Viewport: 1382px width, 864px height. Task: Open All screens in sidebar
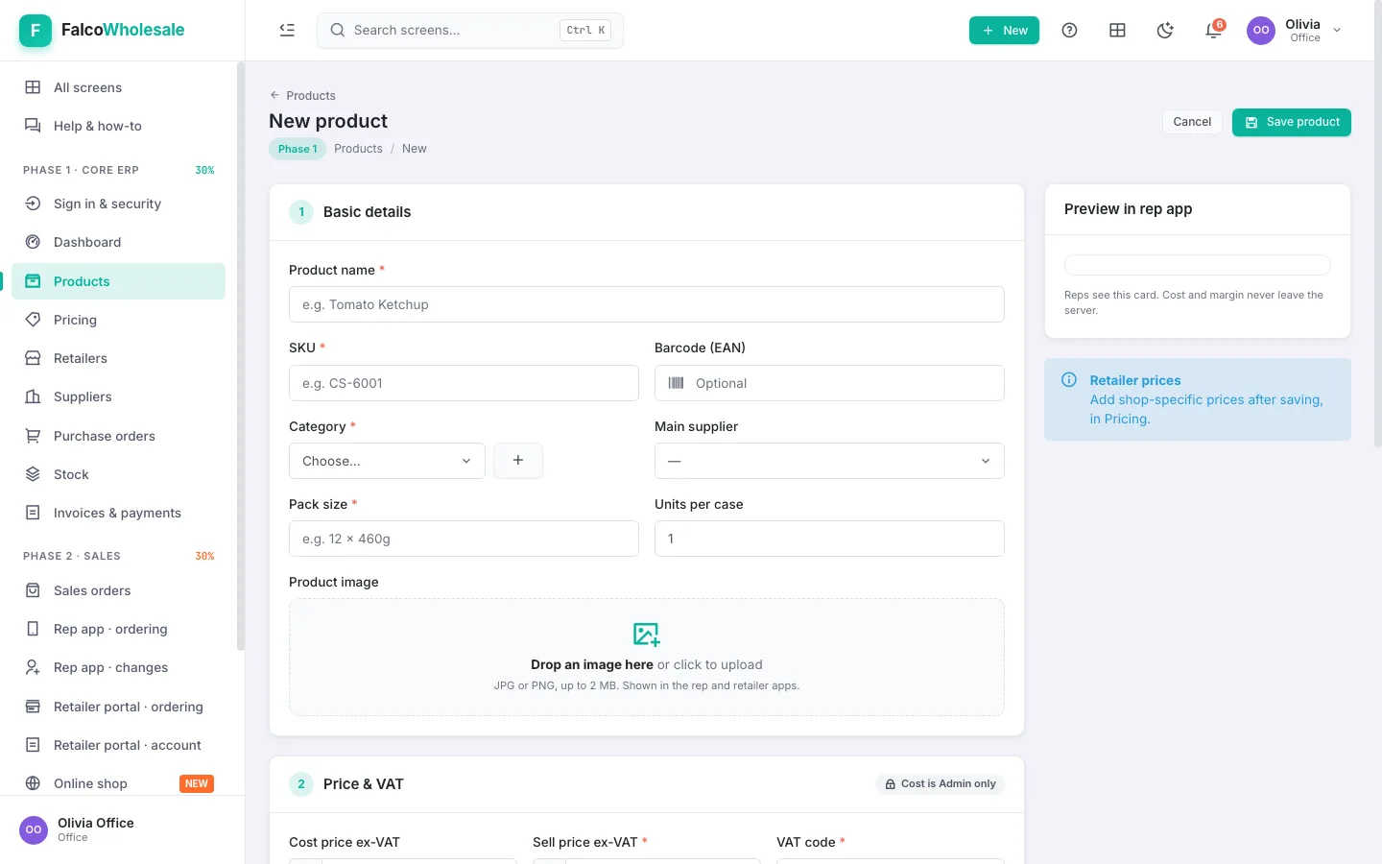point(118,87)
